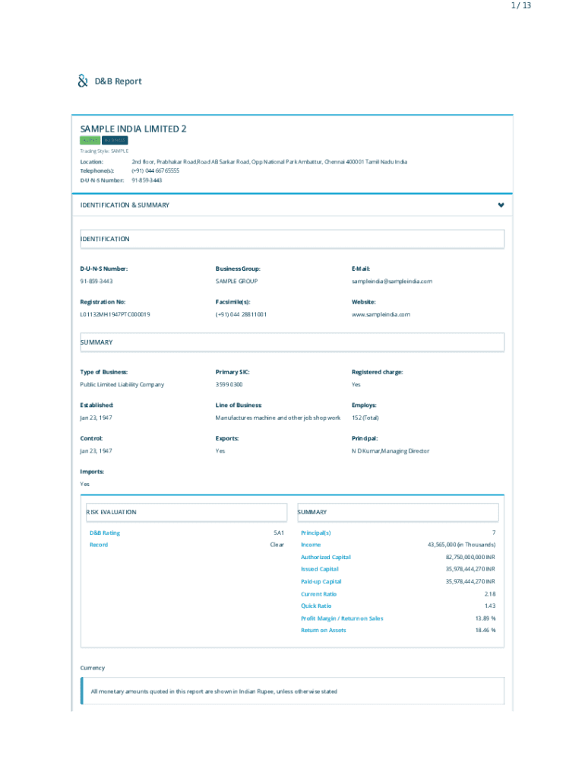Select the Return on Assets link
The height and width of the screenshot is (779, 585).
323,630
